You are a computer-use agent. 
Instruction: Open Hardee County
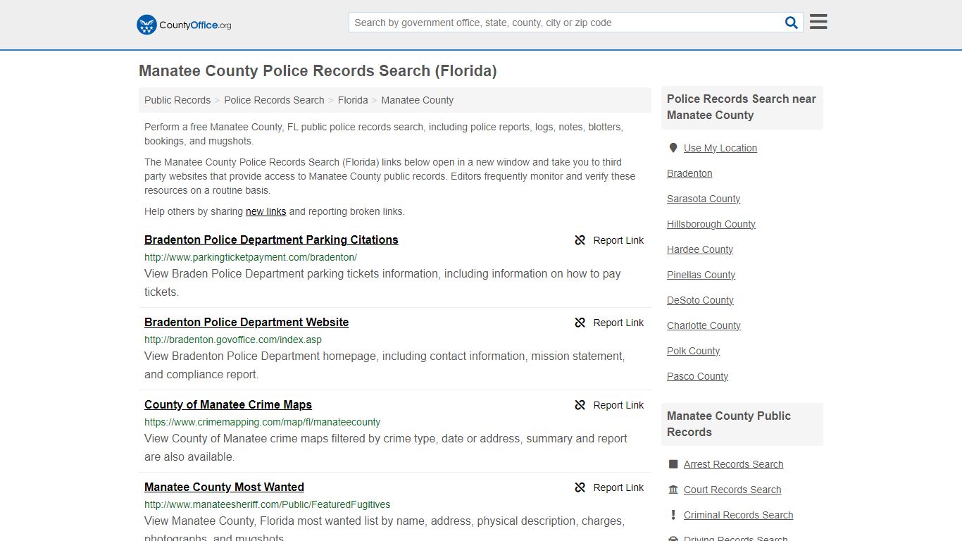(x=700, y=249)
